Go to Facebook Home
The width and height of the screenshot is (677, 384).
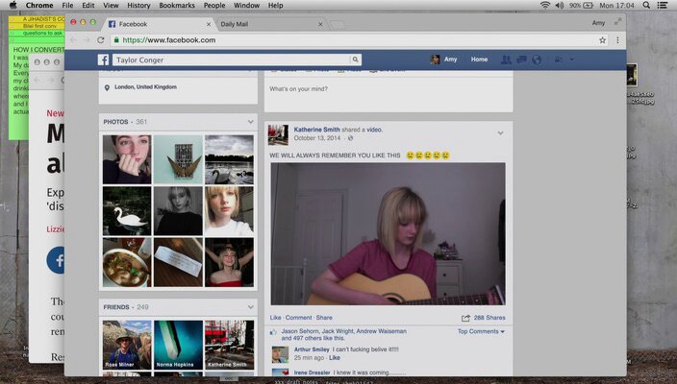tap(479, 60)
